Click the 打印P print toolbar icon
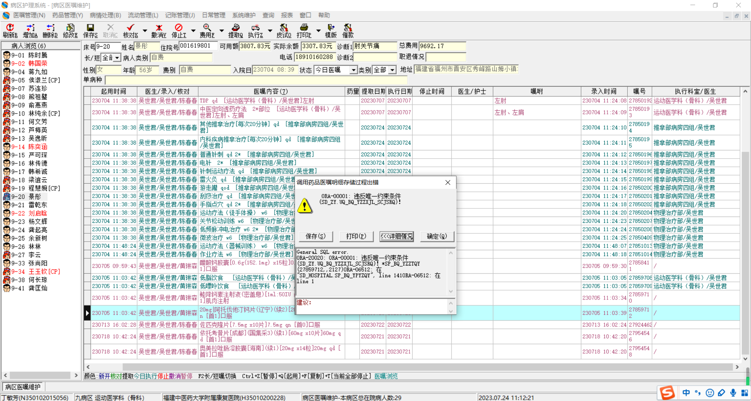 tap(304, 31)
